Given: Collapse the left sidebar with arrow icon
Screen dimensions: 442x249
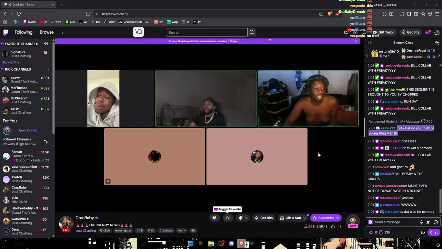Looking at the screenshot, I should tap(46, 44).
